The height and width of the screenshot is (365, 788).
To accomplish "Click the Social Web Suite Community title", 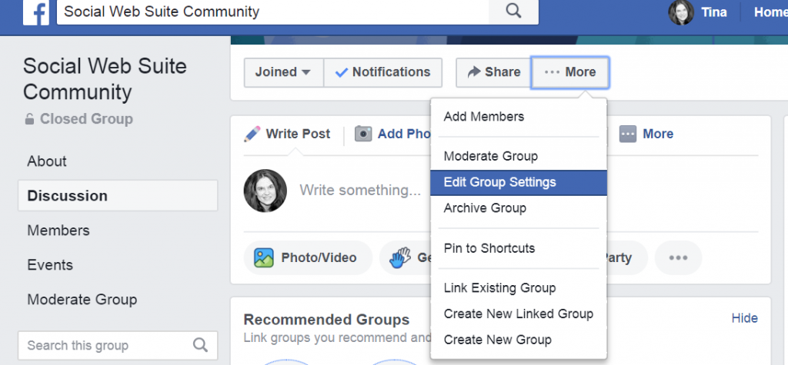I will pos(105,79).
